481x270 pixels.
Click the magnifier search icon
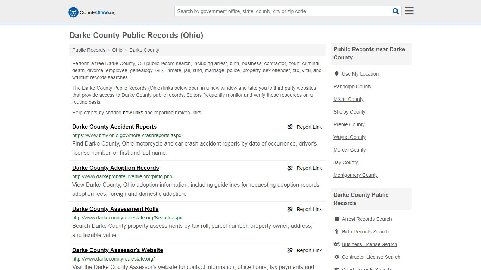click(396, 11)
